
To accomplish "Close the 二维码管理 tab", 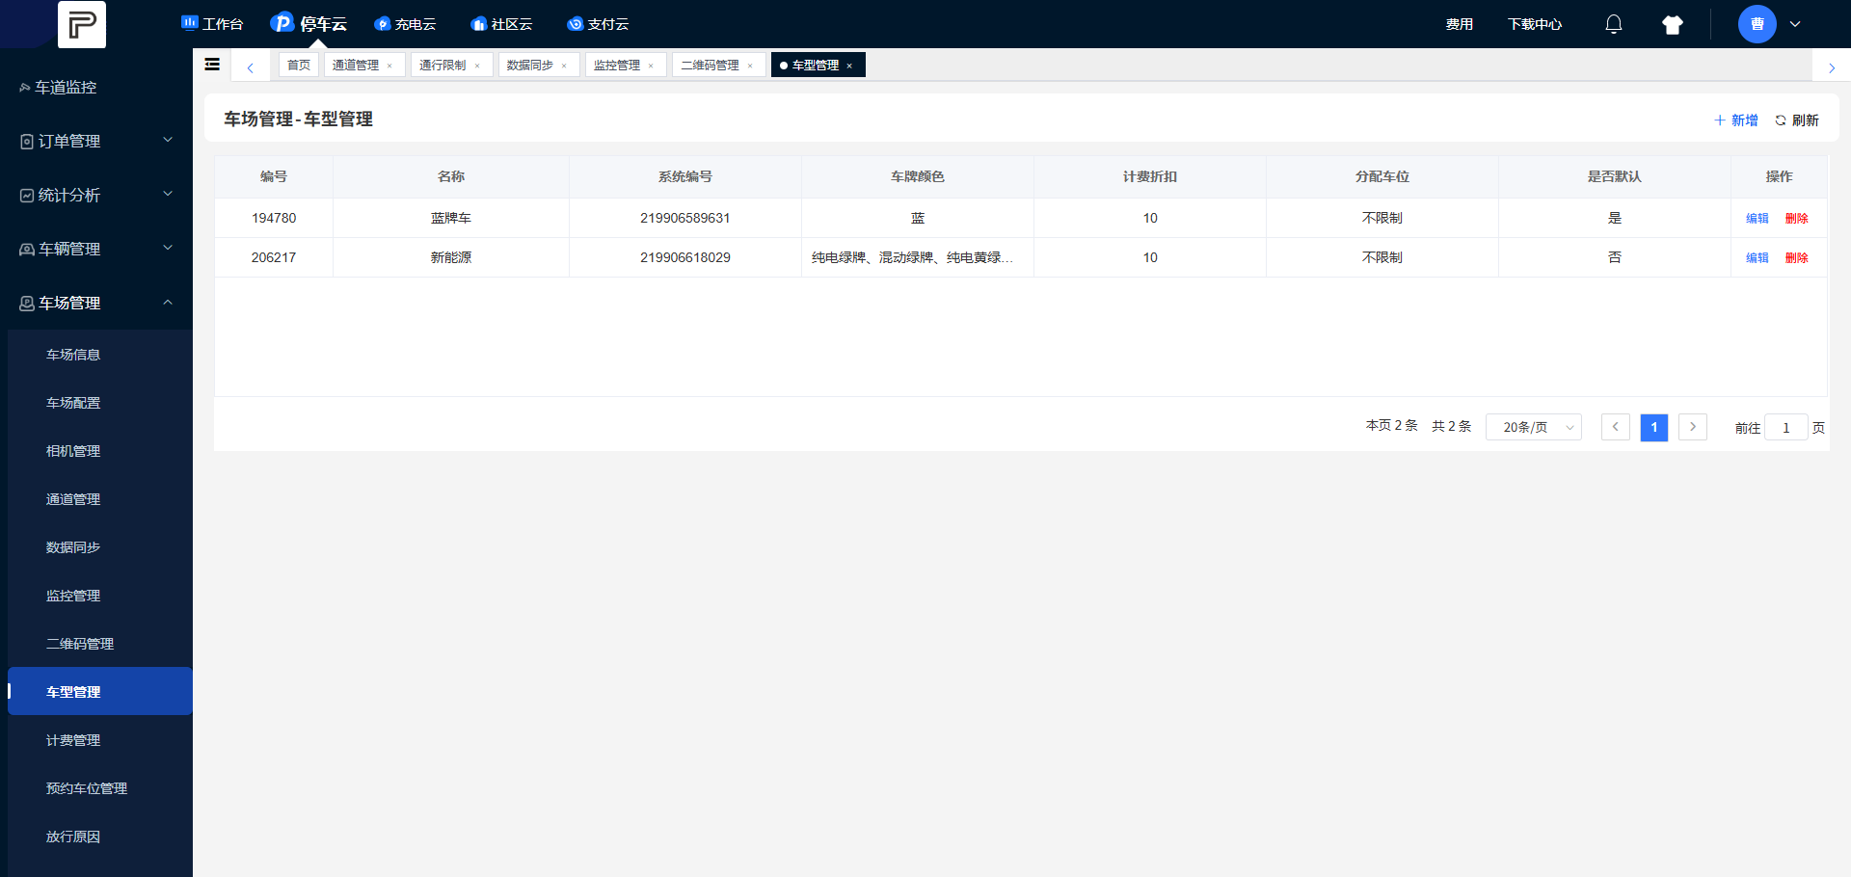I will [750, 66].
